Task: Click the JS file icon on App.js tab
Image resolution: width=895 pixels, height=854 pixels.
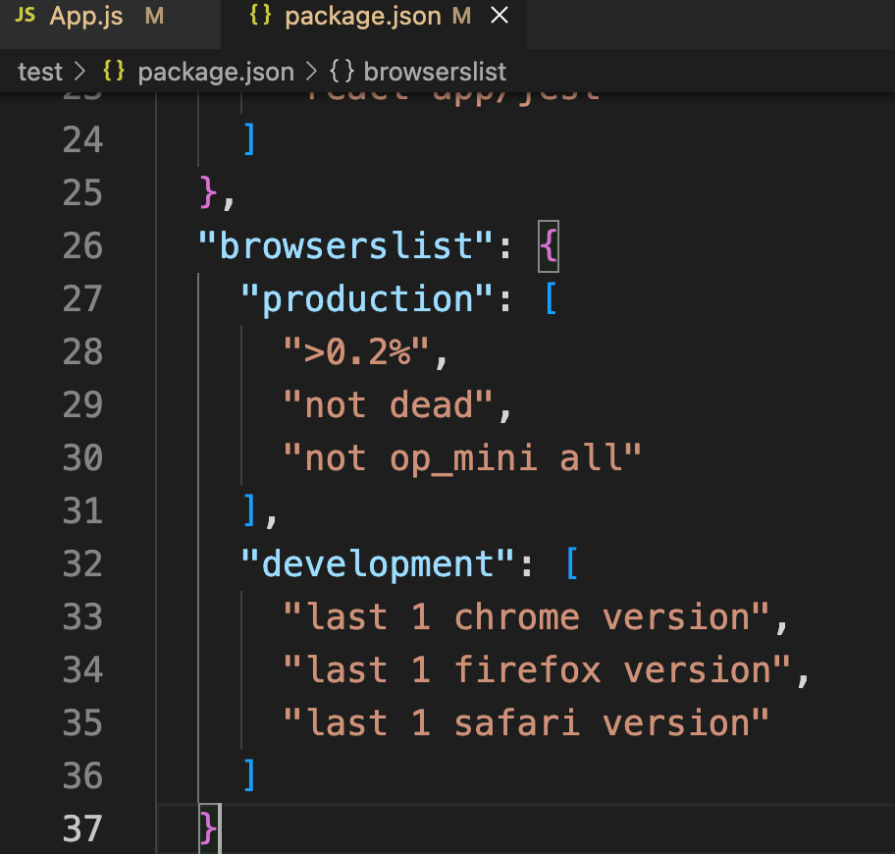Action: point(26,16)
